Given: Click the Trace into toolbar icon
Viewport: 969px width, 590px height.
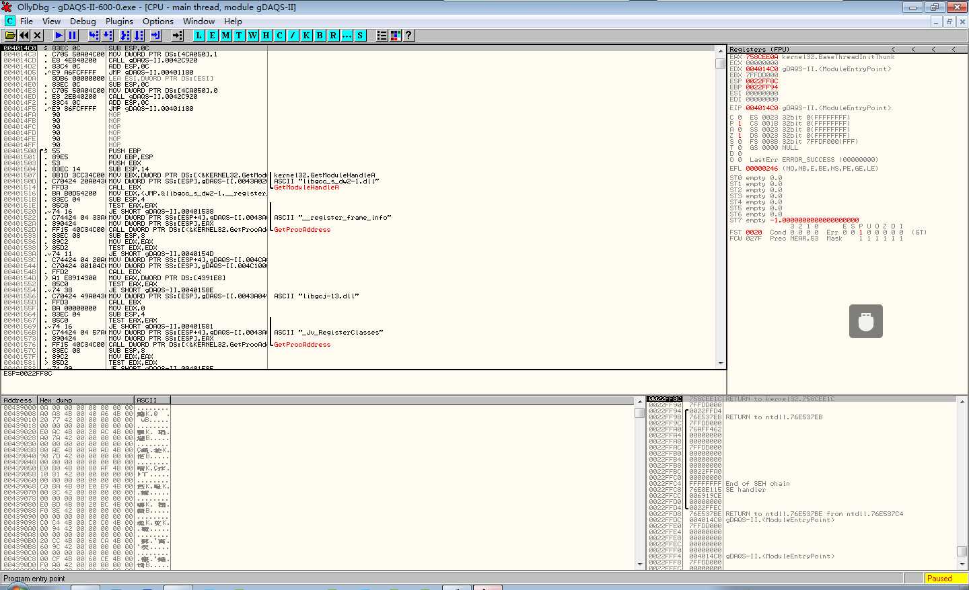Looking at the screenshot, I should (x=125, y=35).
